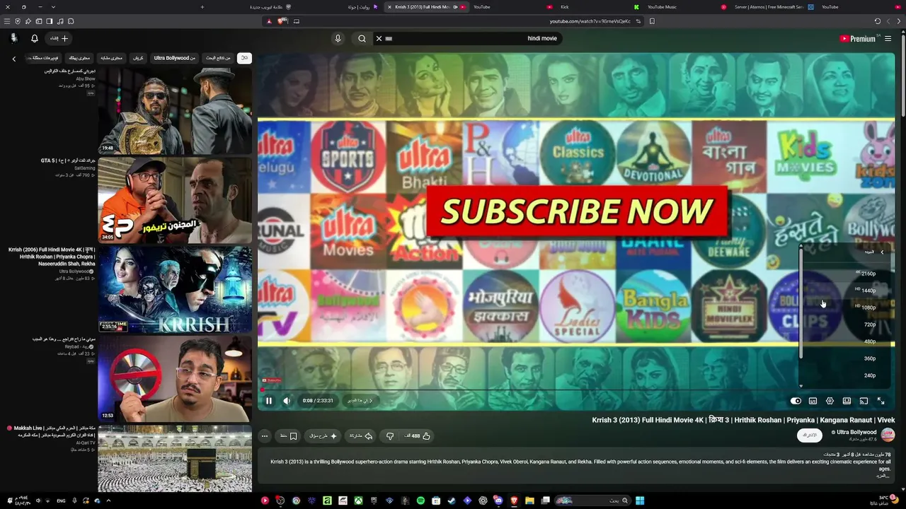Bookmark this page in browser
This screenshot has height=509, width=906.
(652, 21)
